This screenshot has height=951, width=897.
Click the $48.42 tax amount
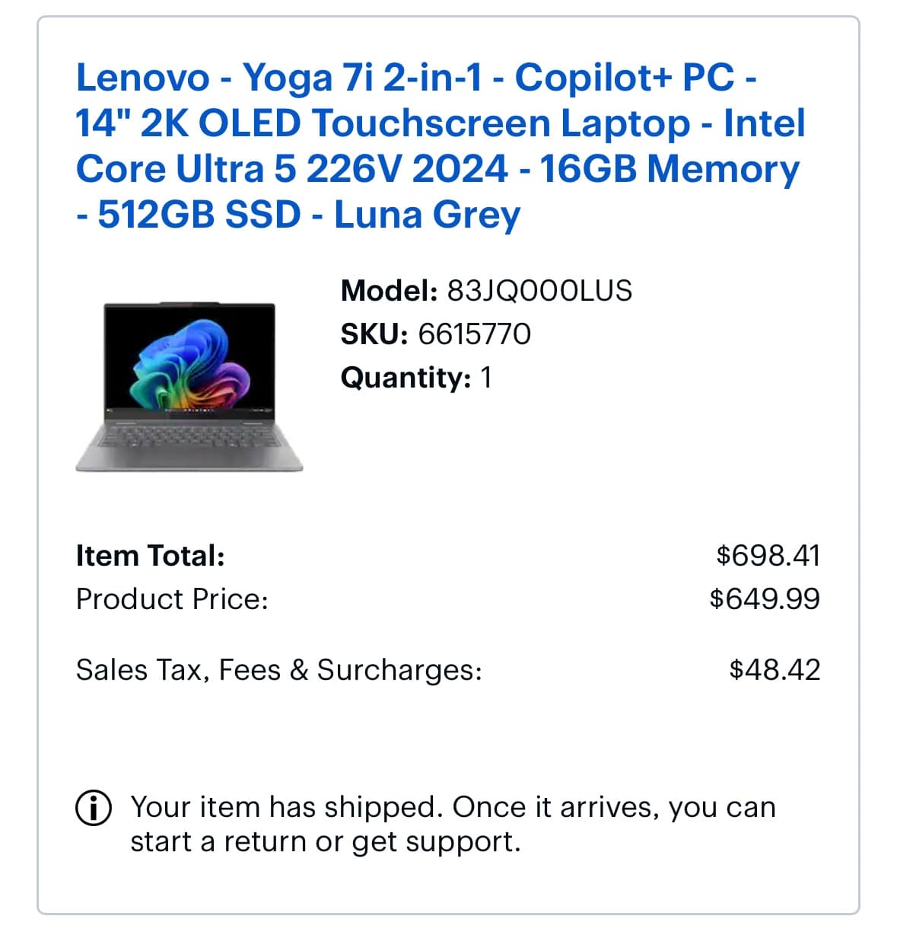tap(775, 670)
